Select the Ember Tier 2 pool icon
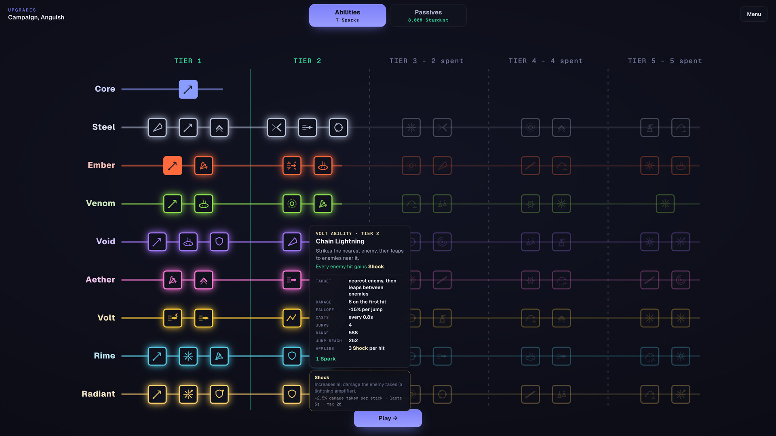 (323, 166)
